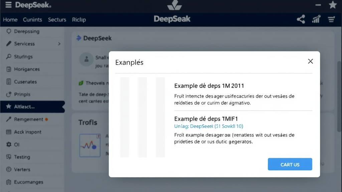Screen dimensions: 342x192
Task: Close the Examplés dialog
Action: pyautogui.click(x=310, y=61)
